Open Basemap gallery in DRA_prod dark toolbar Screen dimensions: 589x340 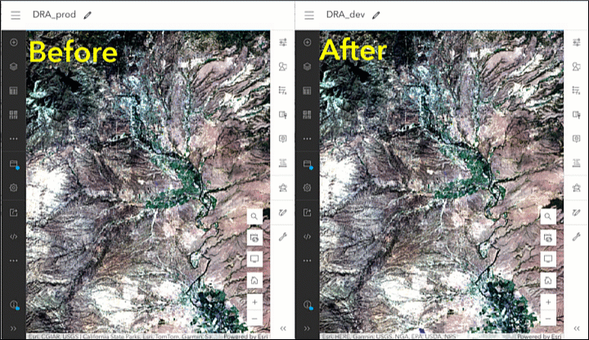[14, 114]
